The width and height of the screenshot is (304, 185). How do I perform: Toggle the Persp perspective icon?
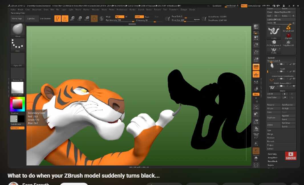256,67
